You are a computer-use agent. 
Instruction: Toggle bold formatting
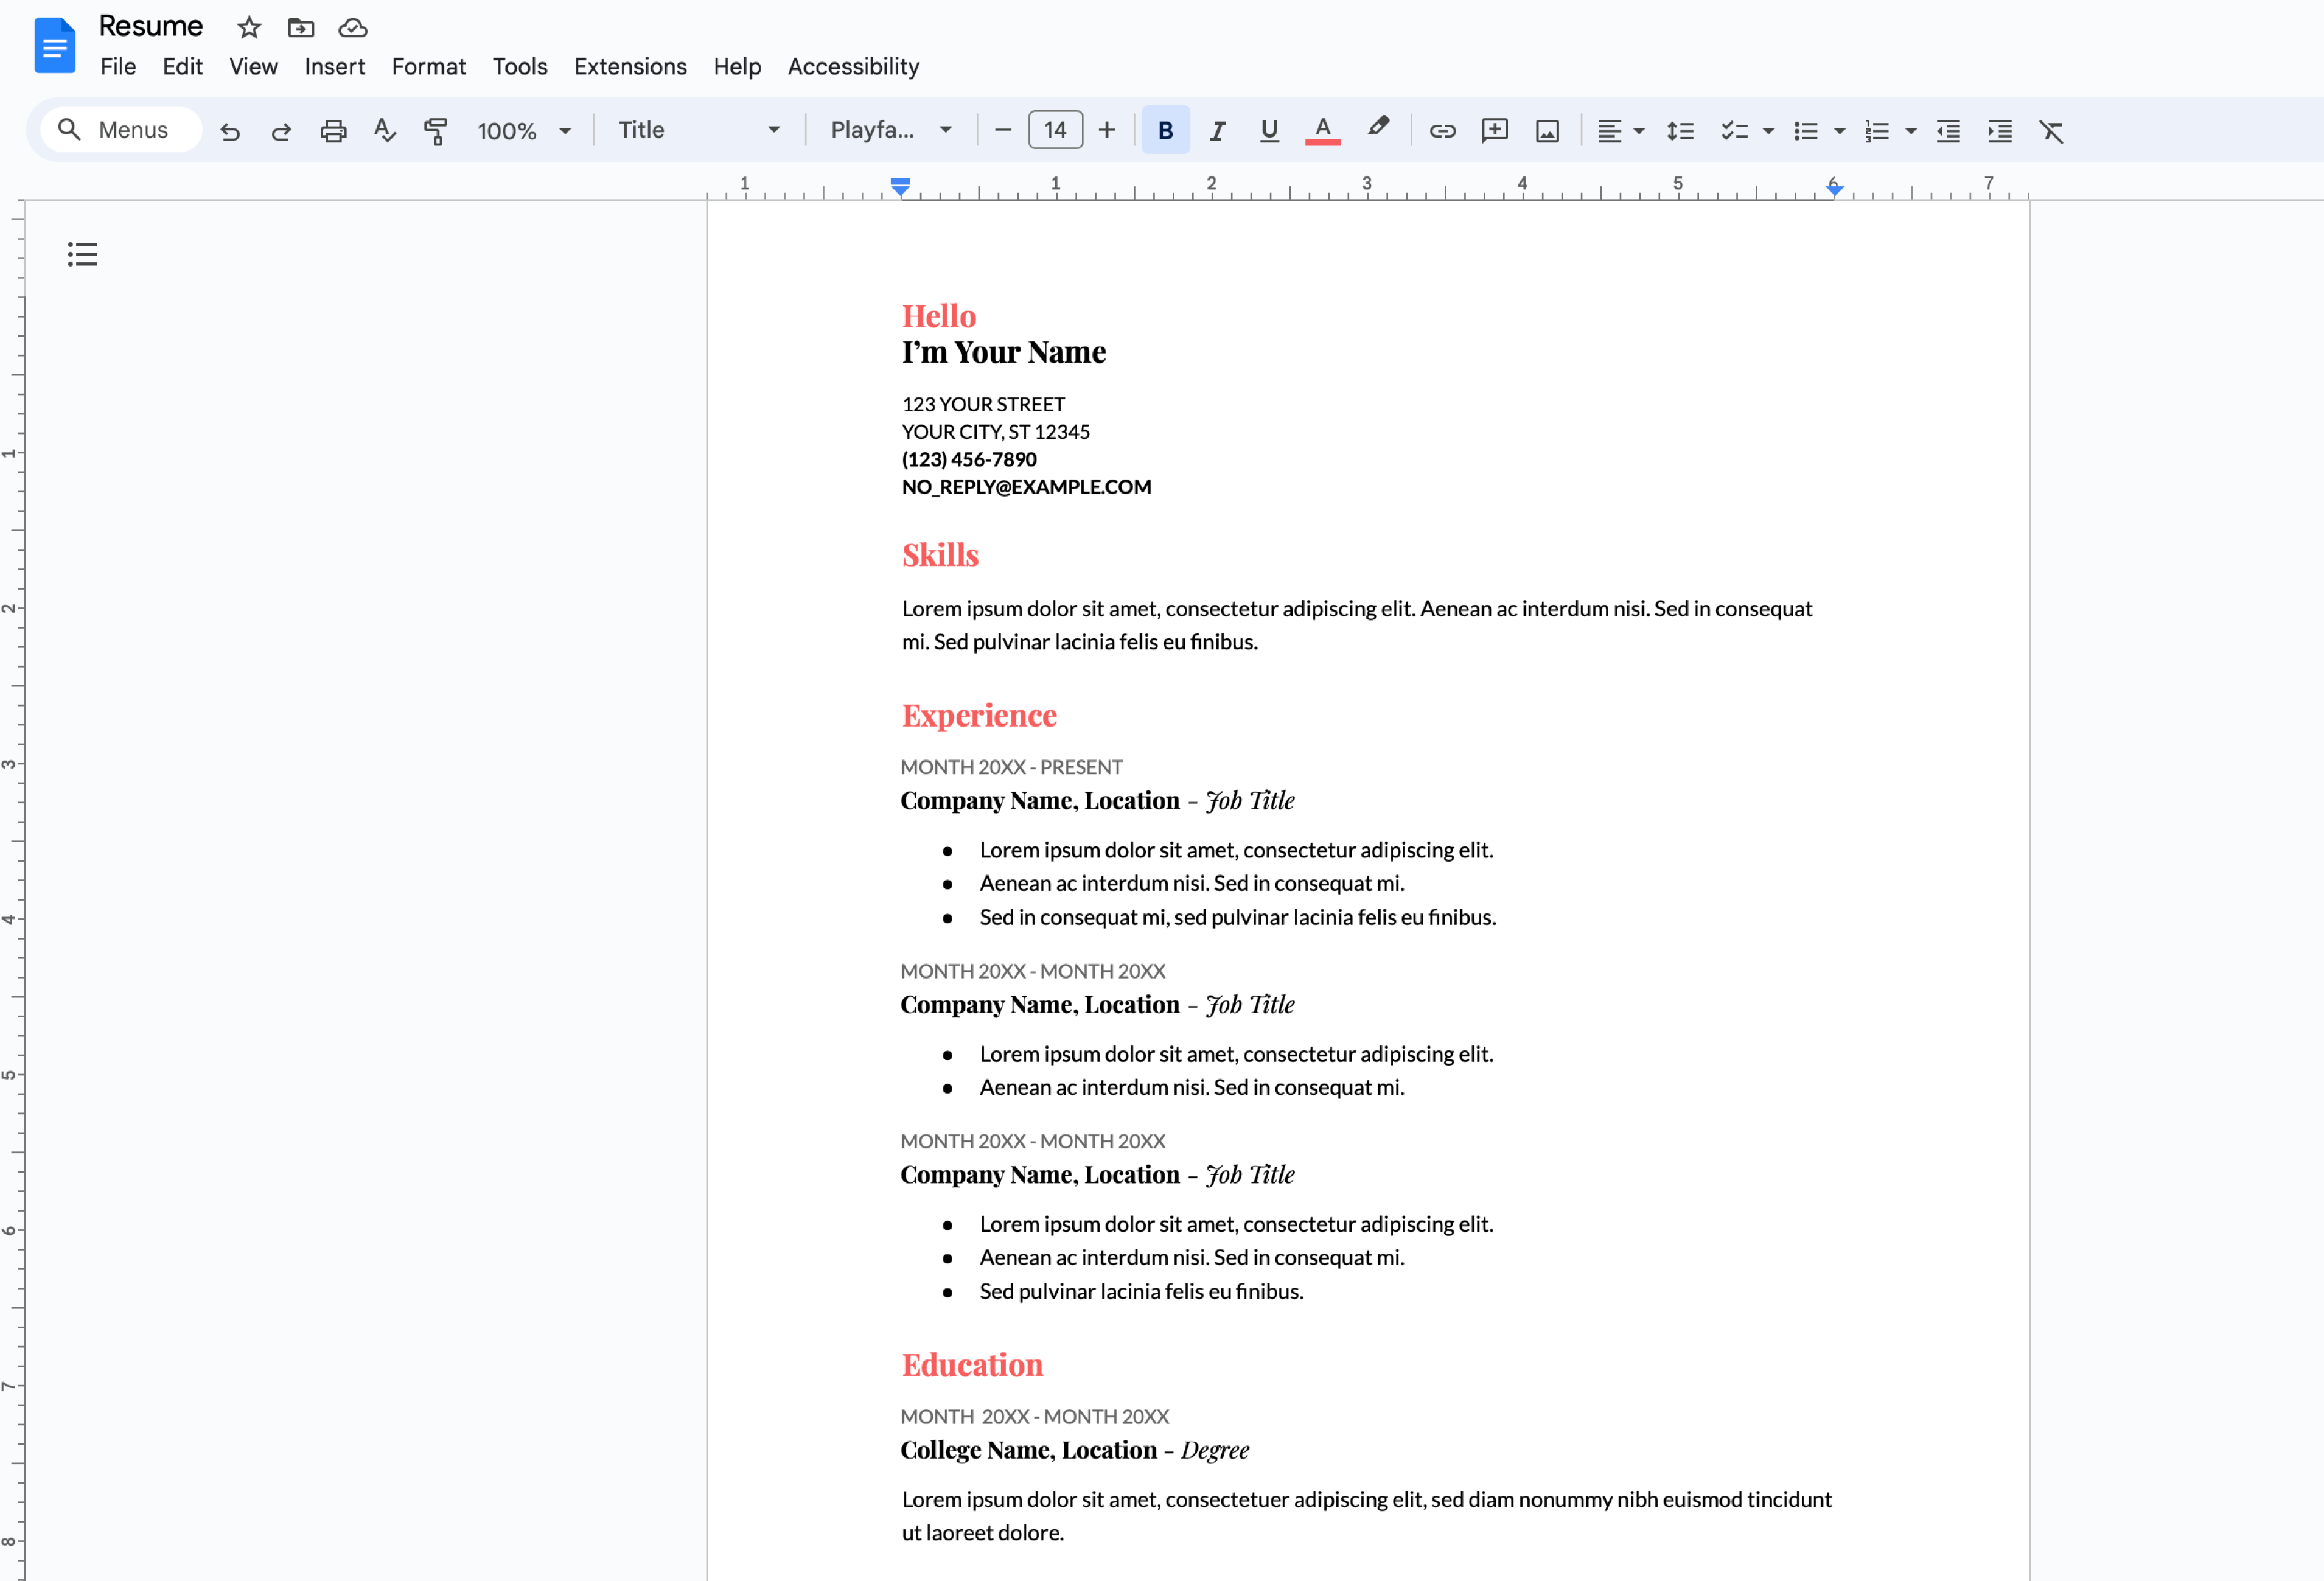point(1165,130)
